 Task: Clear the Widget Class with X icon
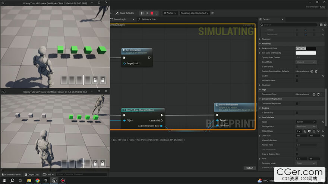[318, 131]
